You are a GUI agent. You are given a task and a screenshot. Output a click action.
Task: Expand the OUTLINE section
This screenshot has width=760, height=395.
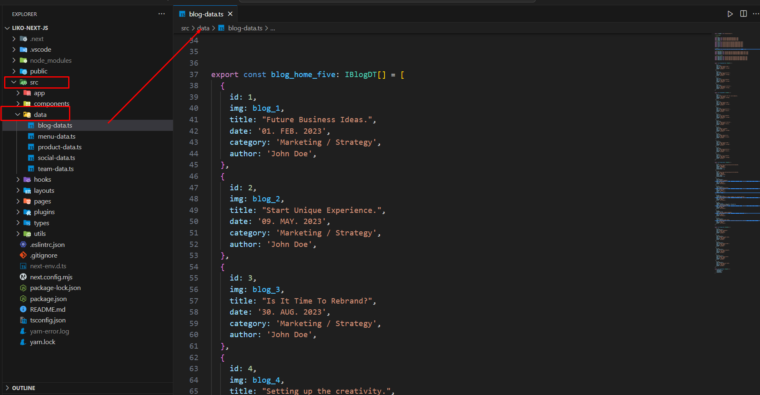point(7,388)
